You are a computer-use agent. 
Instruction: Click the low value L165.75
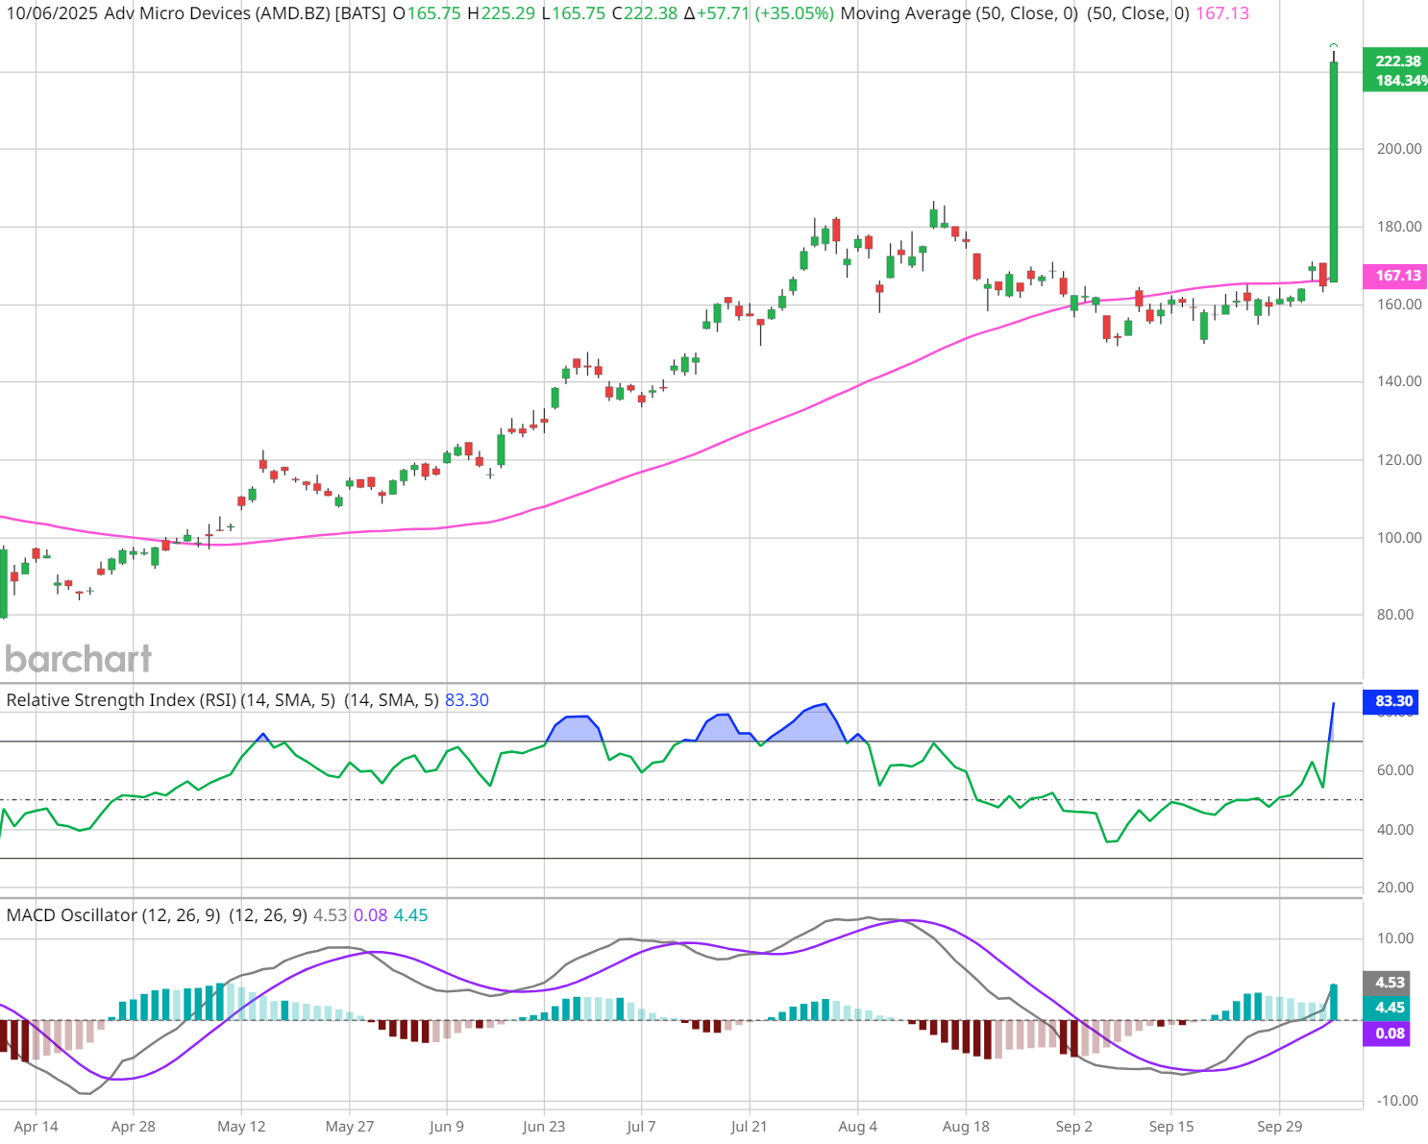click(x=573, y=14)
